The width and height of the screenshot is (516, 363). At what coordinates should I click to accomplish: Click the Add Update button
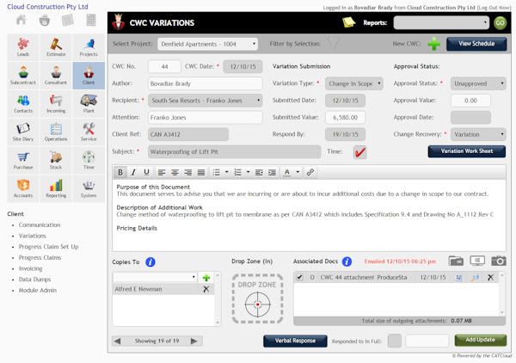480,340
